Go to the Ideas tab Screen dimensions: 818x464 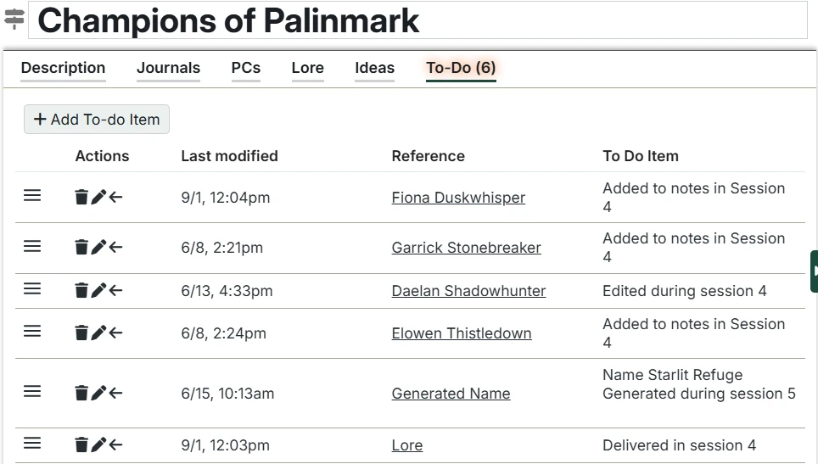[x=374, y=68]
